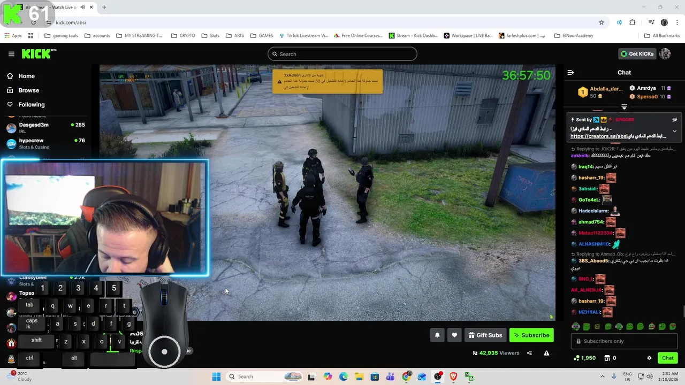Bookmark this page with the star icon
Viewport: 685px width, 385px height.
[x=602, y=22]
